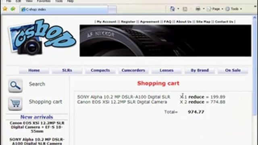
Task: Click the vertical scrollbar up arrow
Action: pos(254,17)
